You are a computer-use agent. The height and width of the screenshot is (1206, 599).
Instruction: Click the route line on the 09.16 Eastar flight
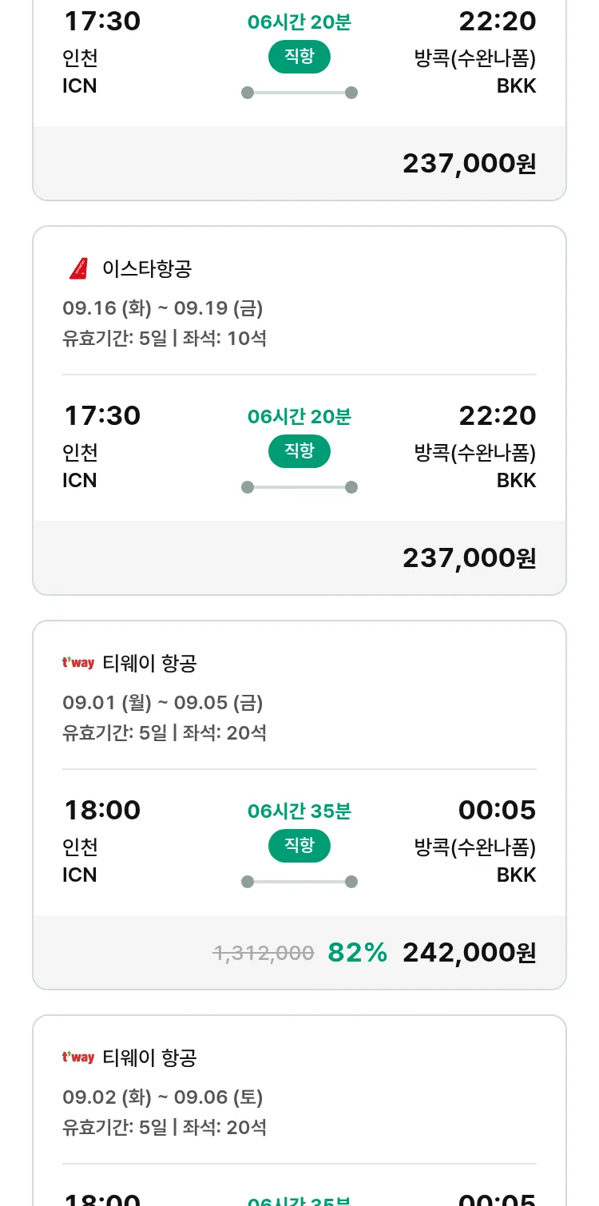[x=299, y=487]
